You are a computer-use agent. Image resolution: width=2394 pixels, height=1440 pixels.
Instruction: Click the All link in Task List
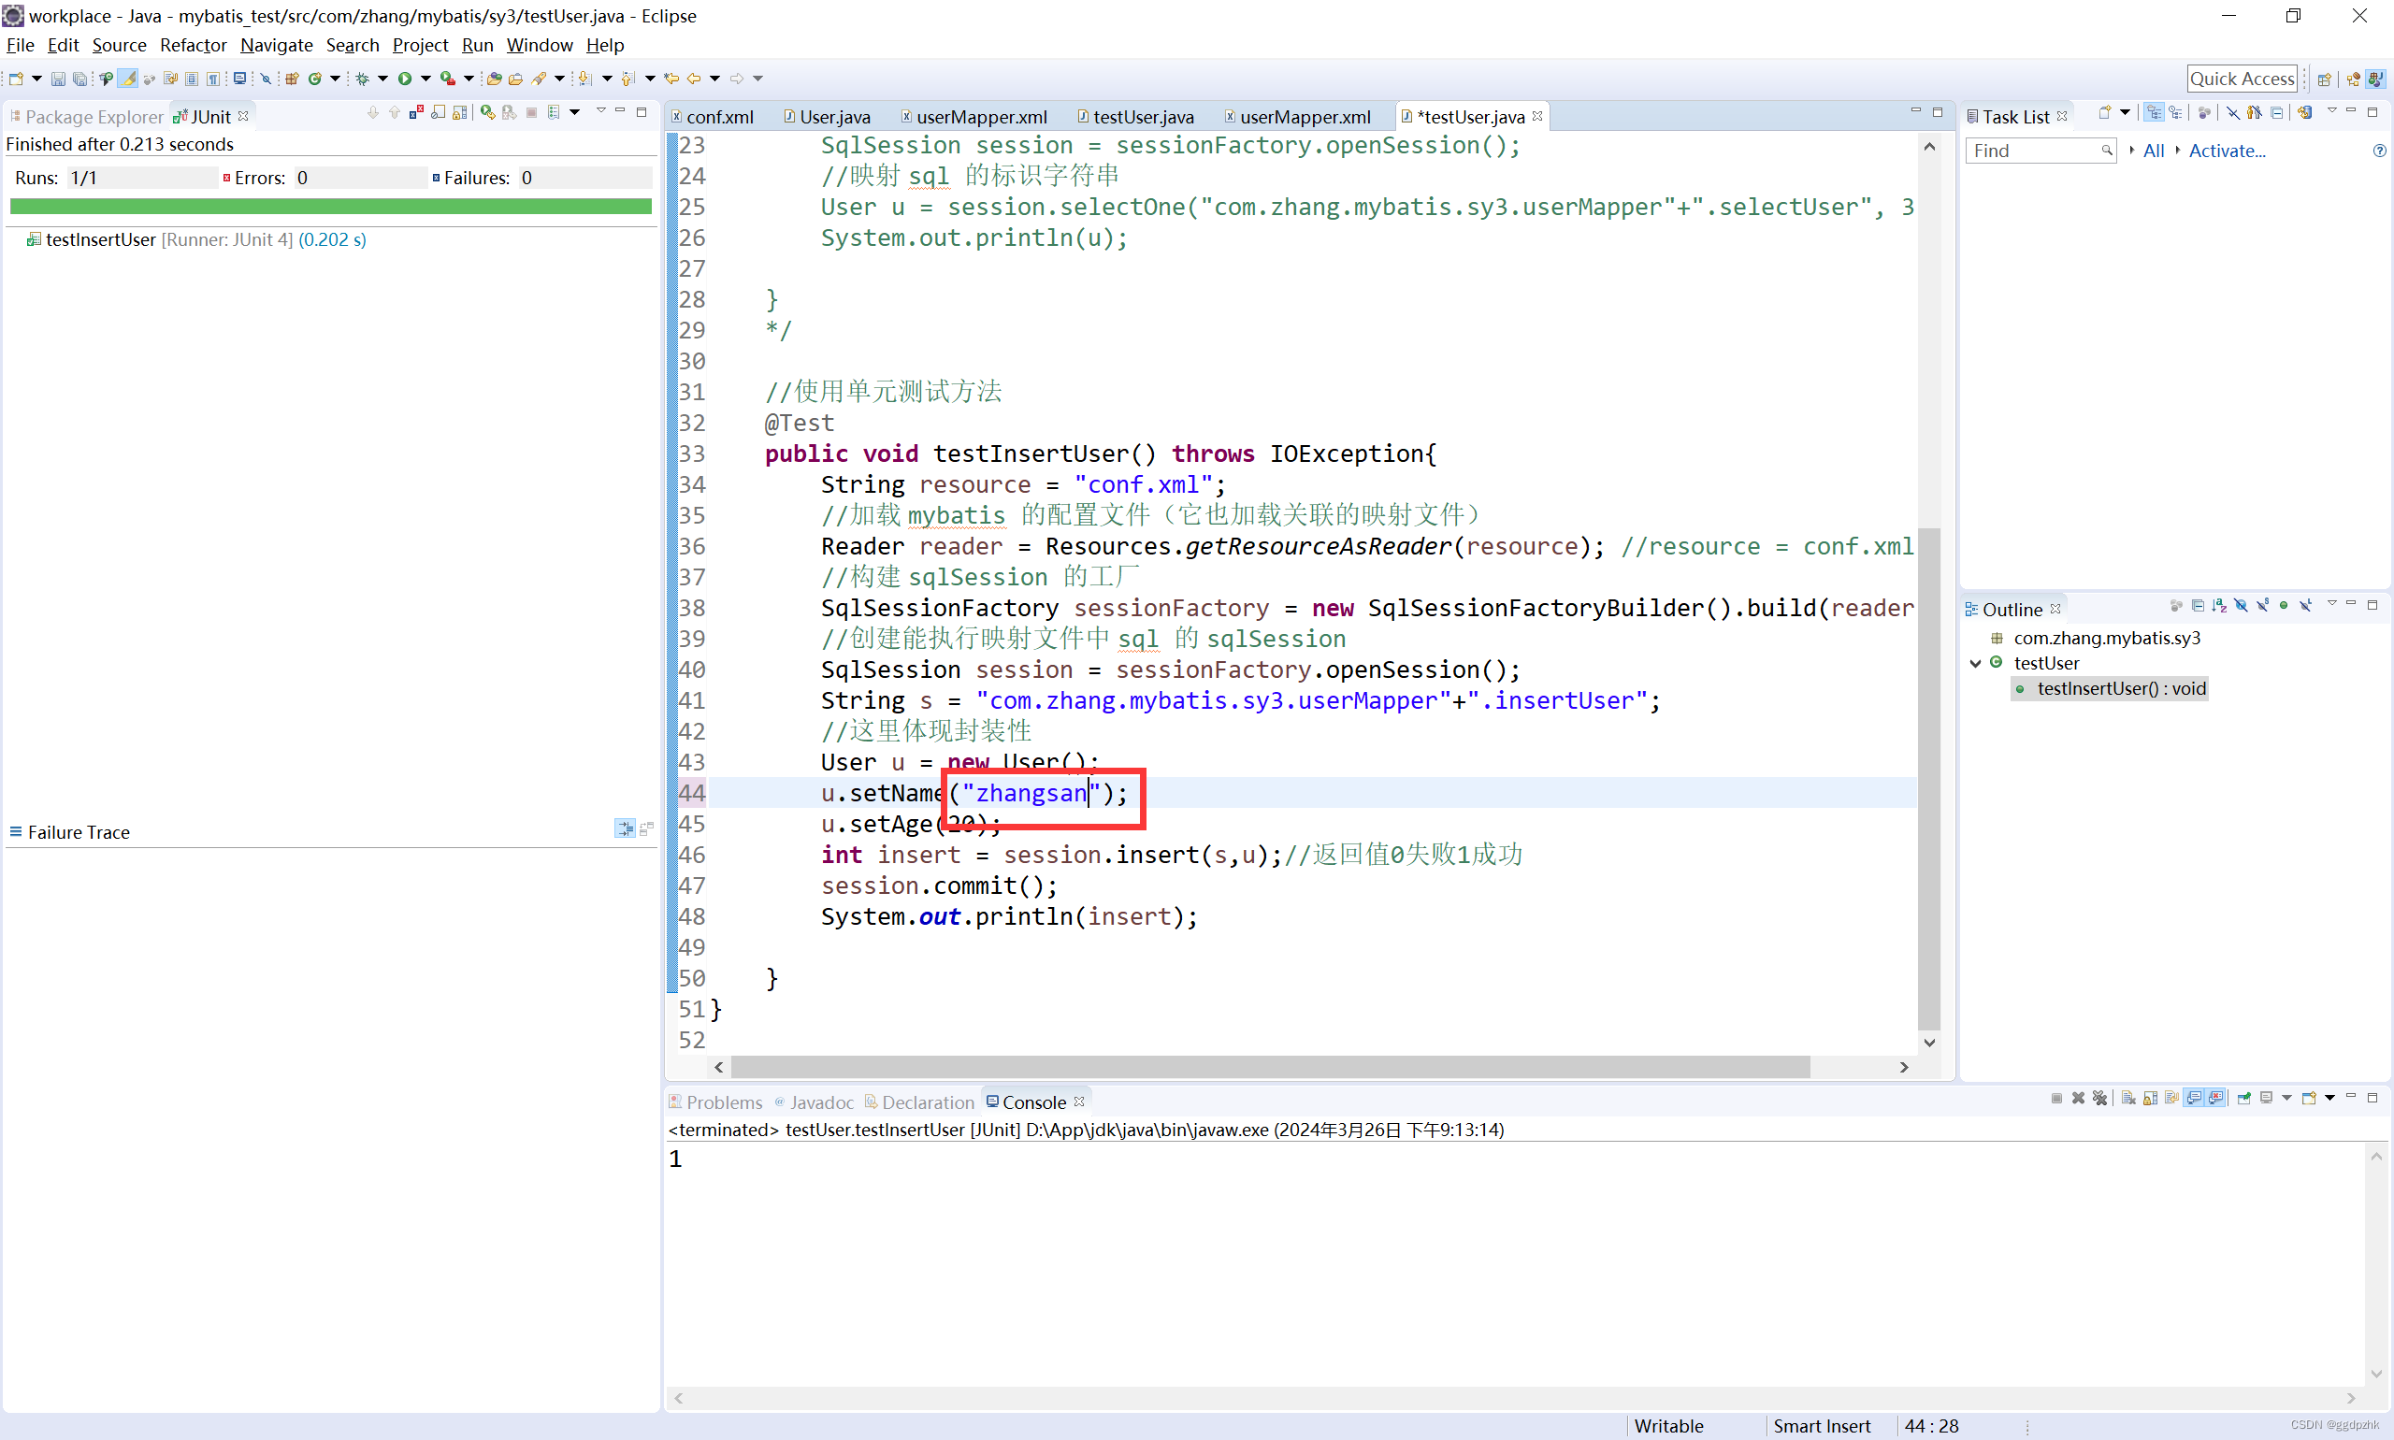(2154, 151)
